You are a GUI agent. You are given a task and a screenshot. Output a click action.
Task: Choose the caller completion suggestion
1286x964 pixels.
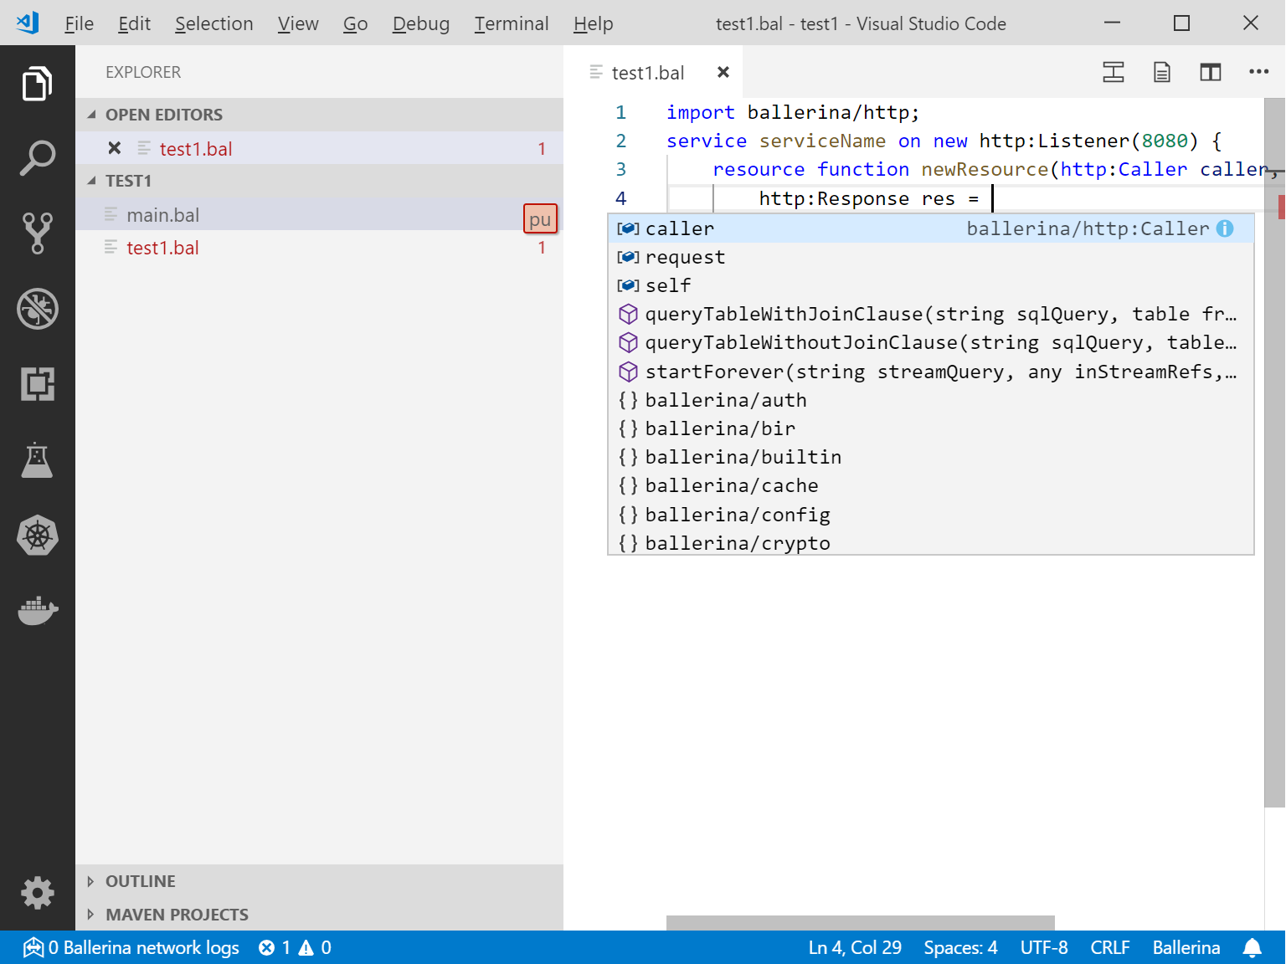(930, 228)
